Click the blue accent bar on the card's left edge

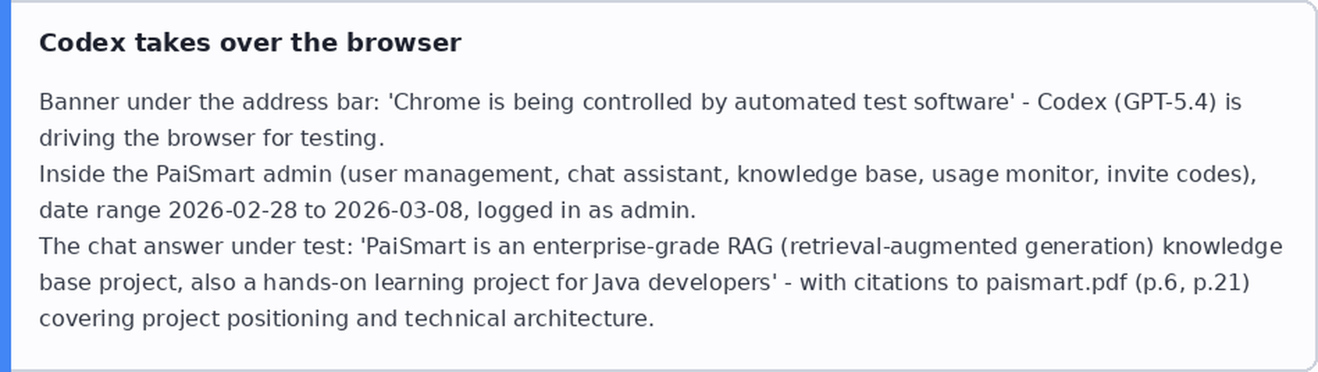click(5, 186)
